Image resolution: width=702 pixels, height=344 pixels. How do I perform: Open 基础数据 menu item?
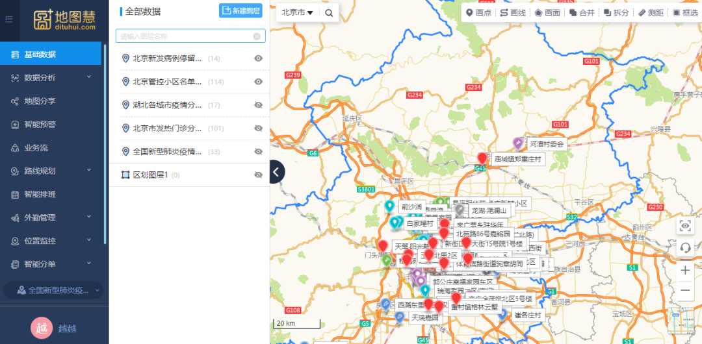click(51, 55)
